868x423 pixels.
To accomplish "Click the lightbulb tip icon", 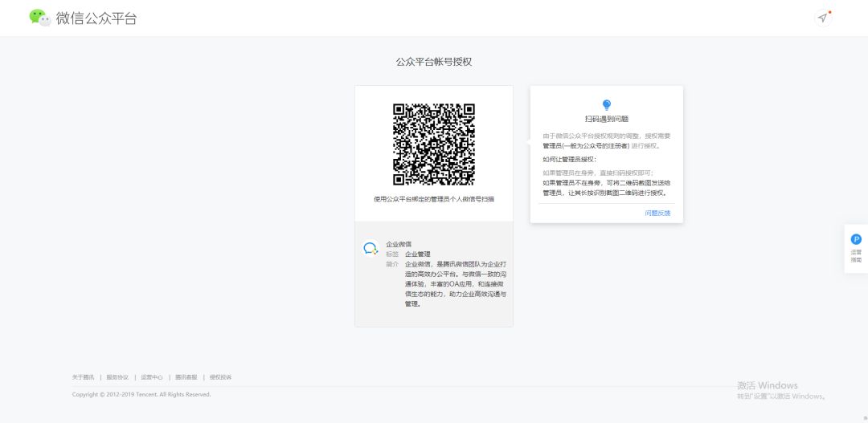I will pos(607,105).
